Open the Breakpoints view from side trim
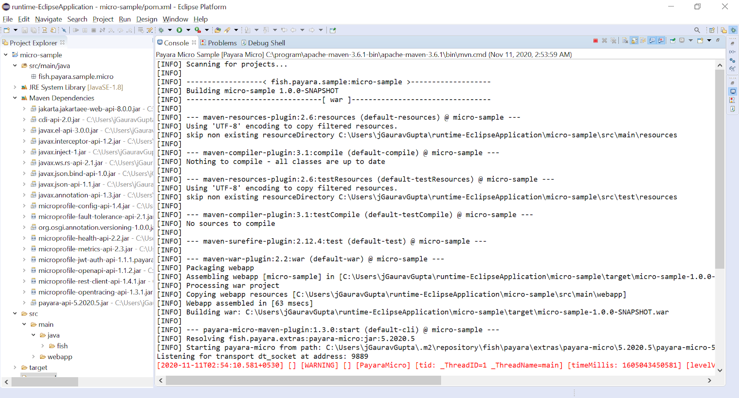 click(x=733, y=60)
